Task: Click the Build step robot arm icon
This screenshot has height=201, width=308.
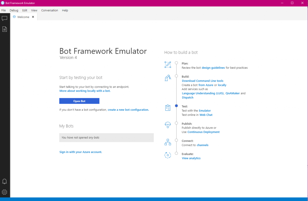Action: (x=168, y=78)
